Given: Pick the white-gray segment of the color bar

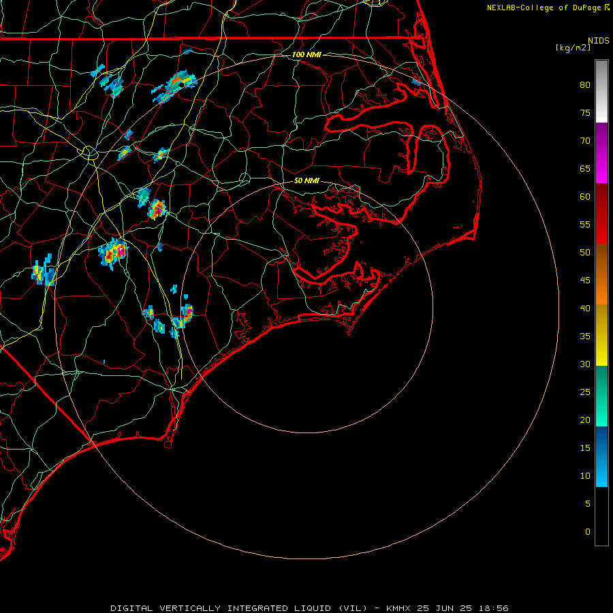Looking at the screenshot, I should point(601,91).
